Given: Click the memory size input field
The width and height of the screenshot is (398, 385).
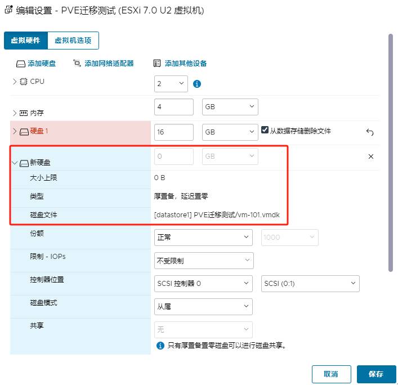Looking at the screenshot, I should [173, 107].
